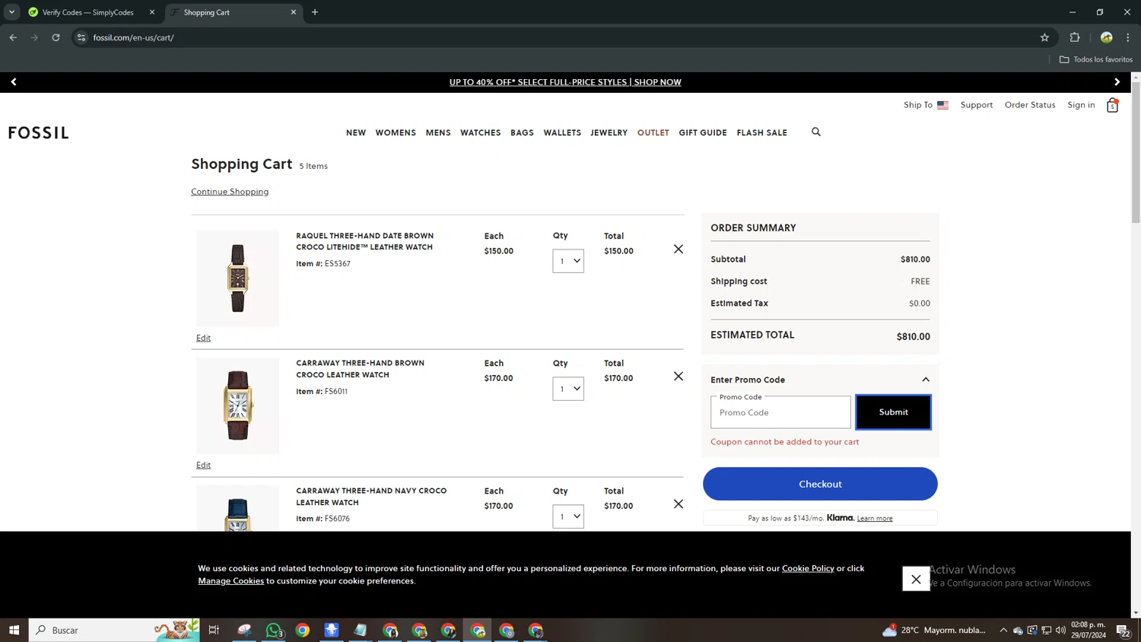The image size is (1141, 642).
Task: Open the Klarna Learn more link
Action: point(875,518)
